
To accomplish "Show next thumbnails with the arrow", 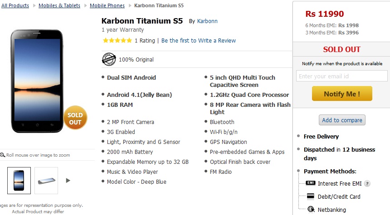I will pos(68,181).
